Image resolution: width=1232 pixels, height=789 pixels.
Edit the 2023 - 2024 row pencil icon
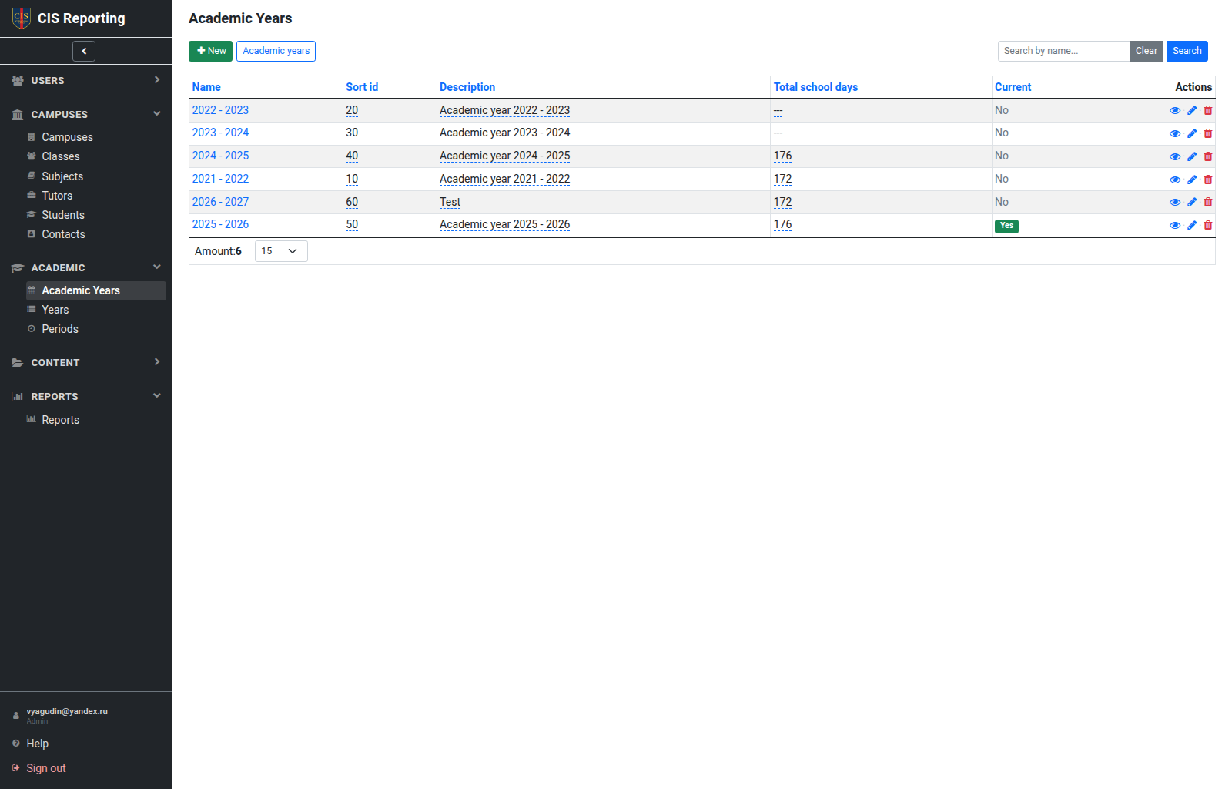click(x=1192, y=134)
